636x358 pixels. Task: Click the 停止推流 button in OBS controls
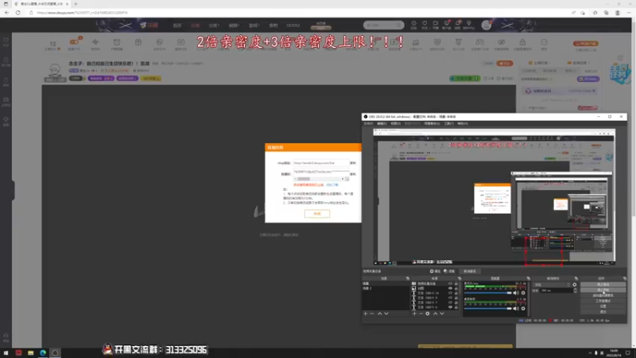click(x=603, y=285)
